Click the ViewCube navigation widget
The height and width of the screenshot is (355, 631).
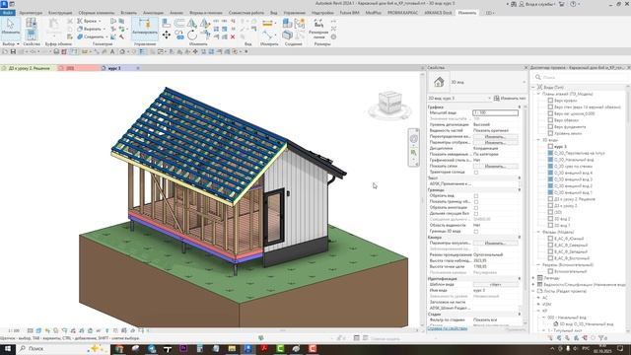pos(390,104)
